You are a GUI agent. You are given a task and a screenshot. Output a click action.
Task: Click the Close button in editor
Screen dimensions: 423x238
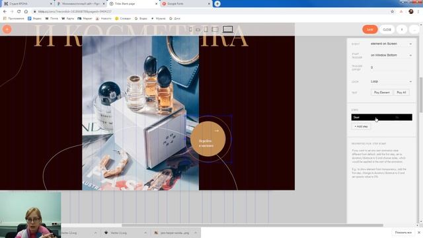[x=387, y=29]
